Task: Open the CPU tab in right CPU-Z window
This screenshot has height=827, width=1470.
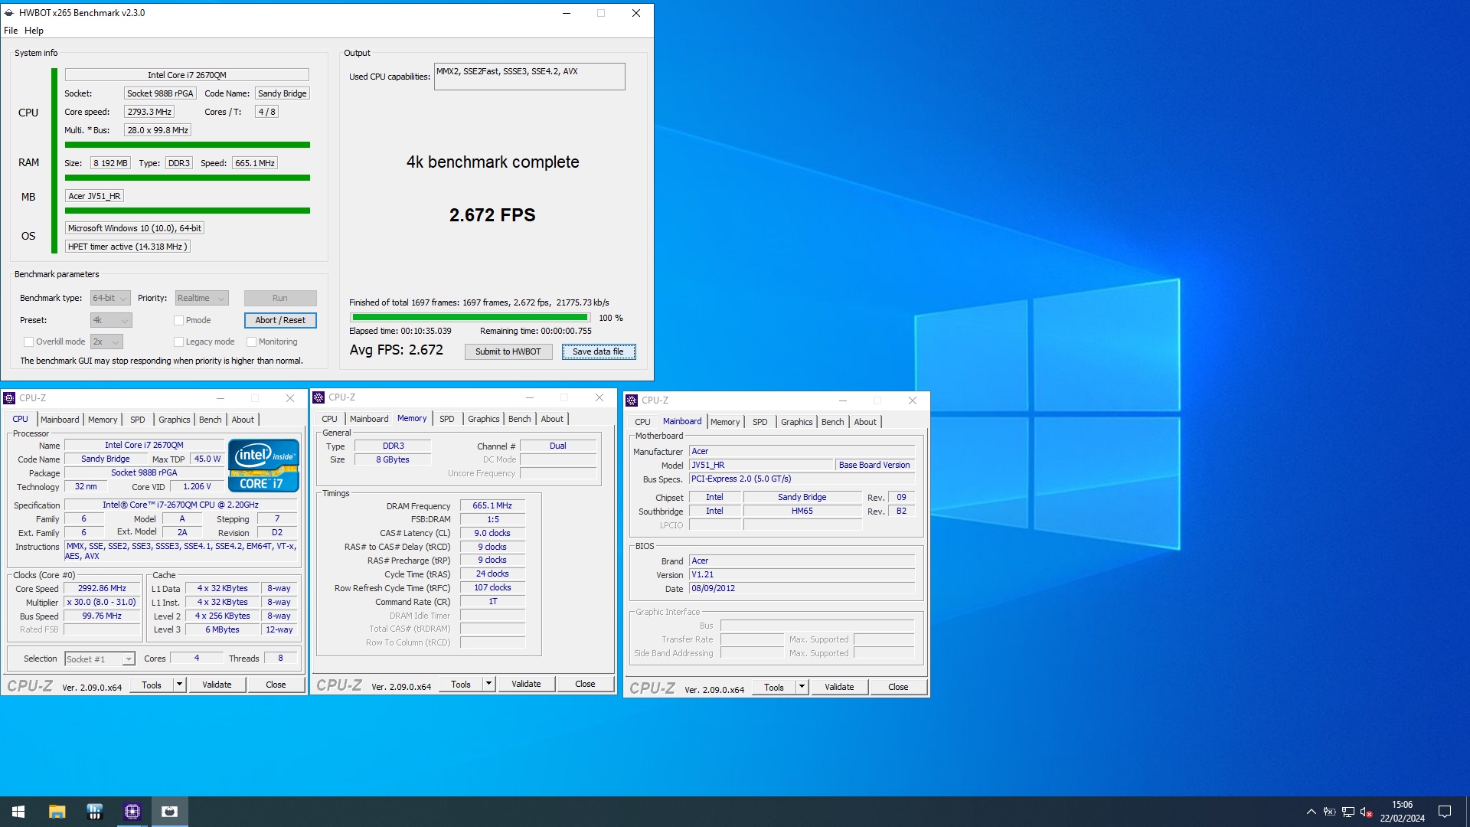Action: 642,422
